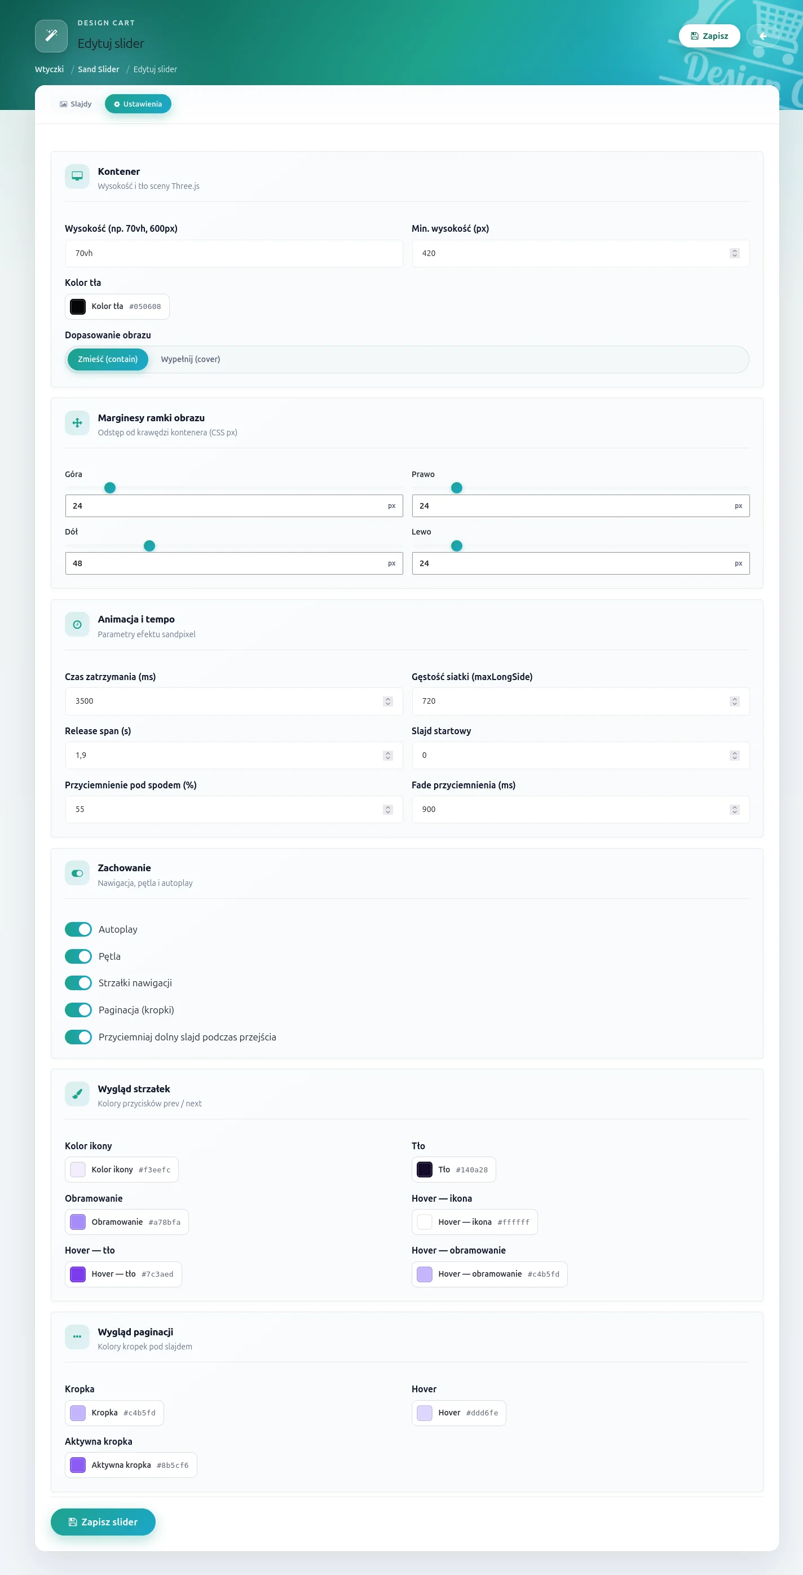Open the Kolor ikony color swatch

[122, 1170]
